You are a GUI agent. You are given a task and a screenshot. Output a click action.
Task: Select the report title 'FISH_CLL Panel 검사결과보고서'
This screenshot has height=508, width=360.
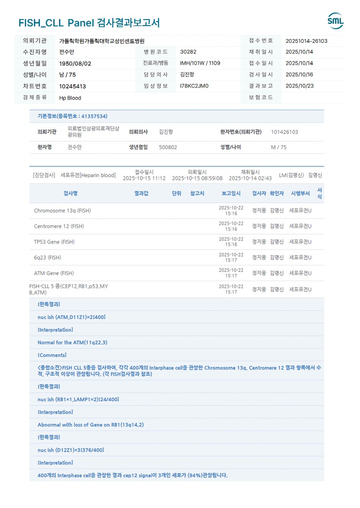(x=89, y=23)
